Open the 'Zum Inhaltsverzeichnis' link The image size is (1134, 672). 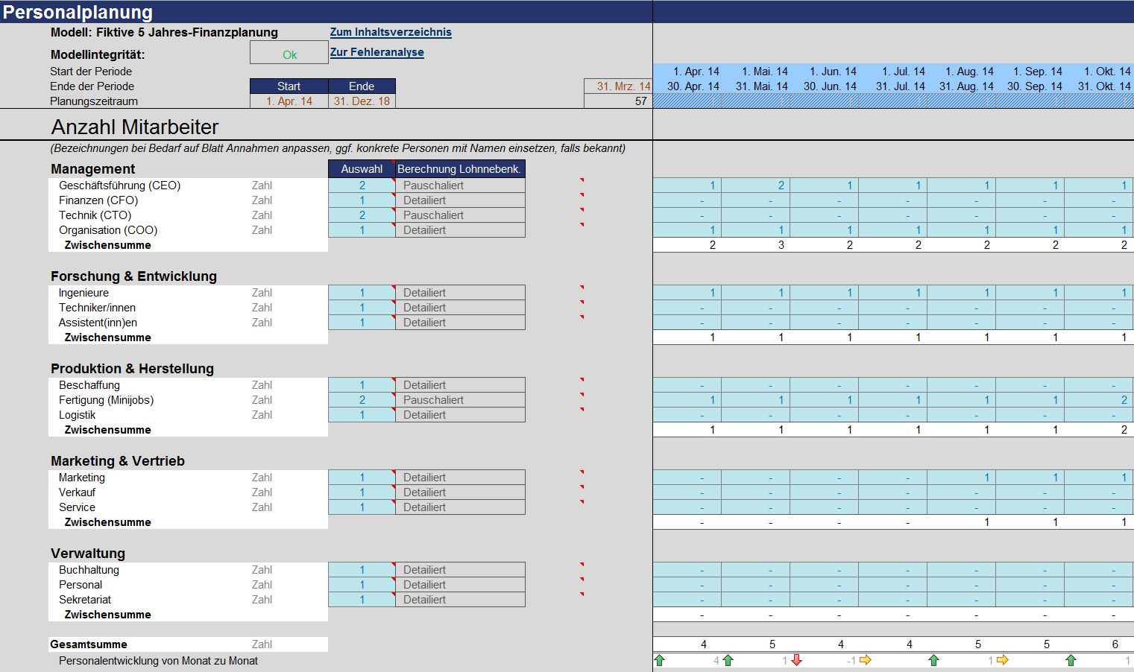(x=391, y=32)
